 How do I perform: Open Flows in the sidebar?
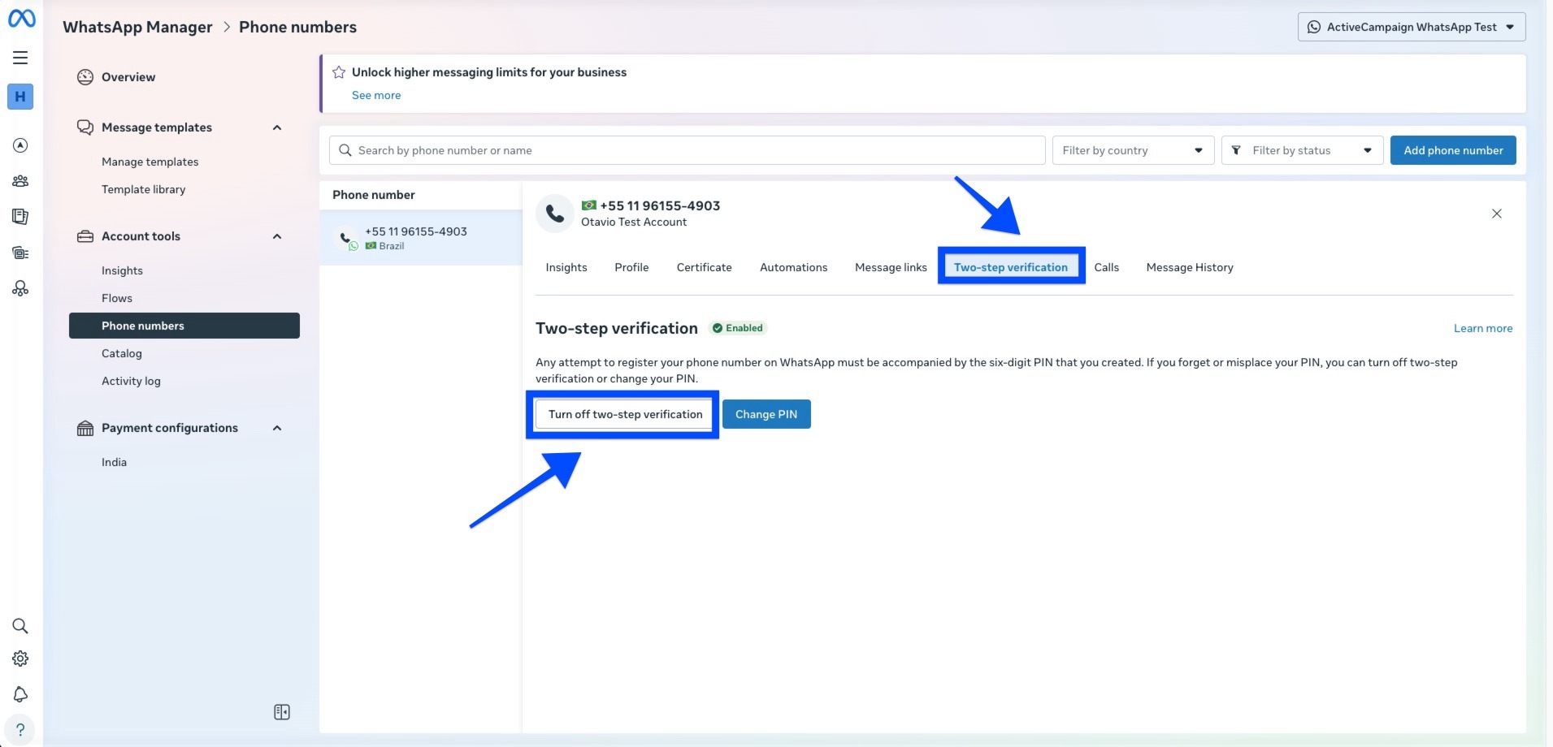pyautogui.click(x=117, y=298)
